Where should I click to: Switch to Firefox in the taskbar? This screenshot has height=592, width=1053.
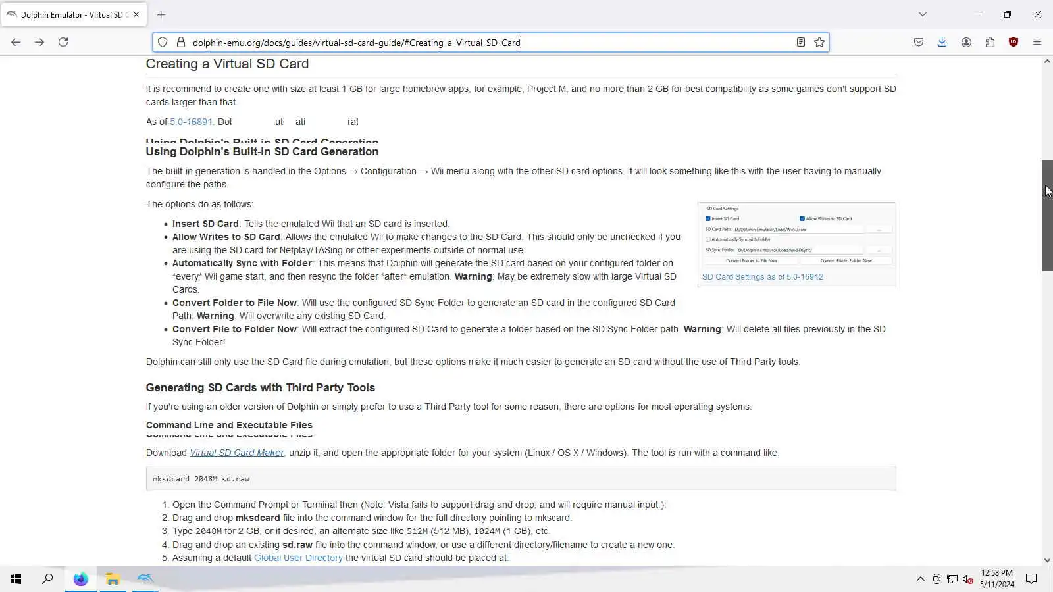tap(80, 579)
